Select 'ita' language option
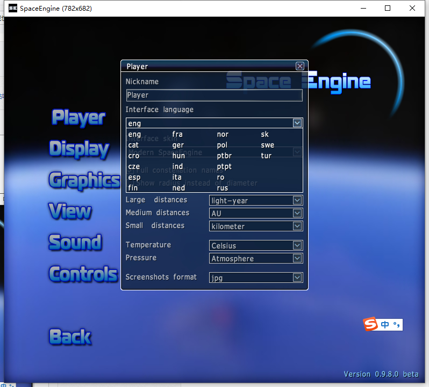Image resolution: width=429 pixels, height=387 pixels. coord(177,177)
